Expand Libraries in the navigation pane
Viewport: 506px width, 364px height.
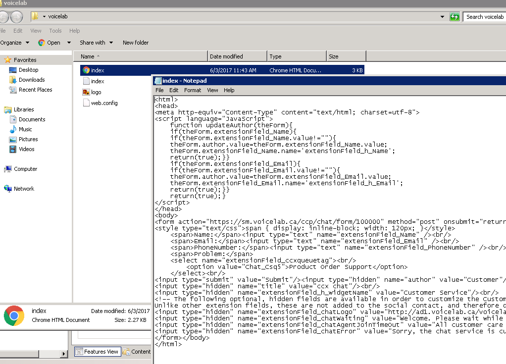(24, 109)
